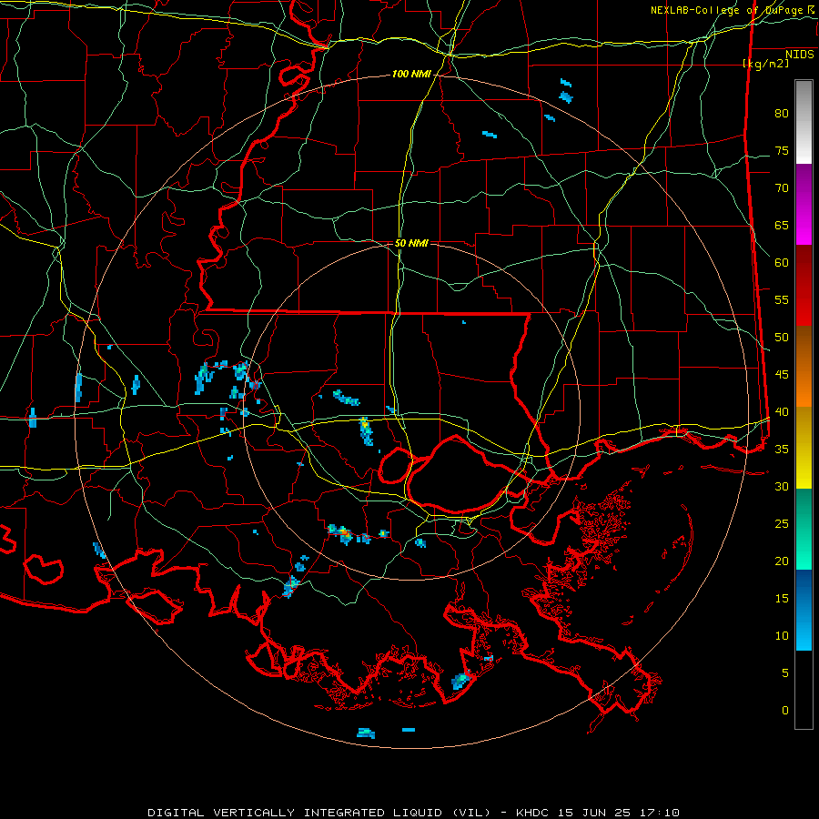Screen dimensions: 819x819
Task: Click the 50 value on the scale
Action: [782, 338]
